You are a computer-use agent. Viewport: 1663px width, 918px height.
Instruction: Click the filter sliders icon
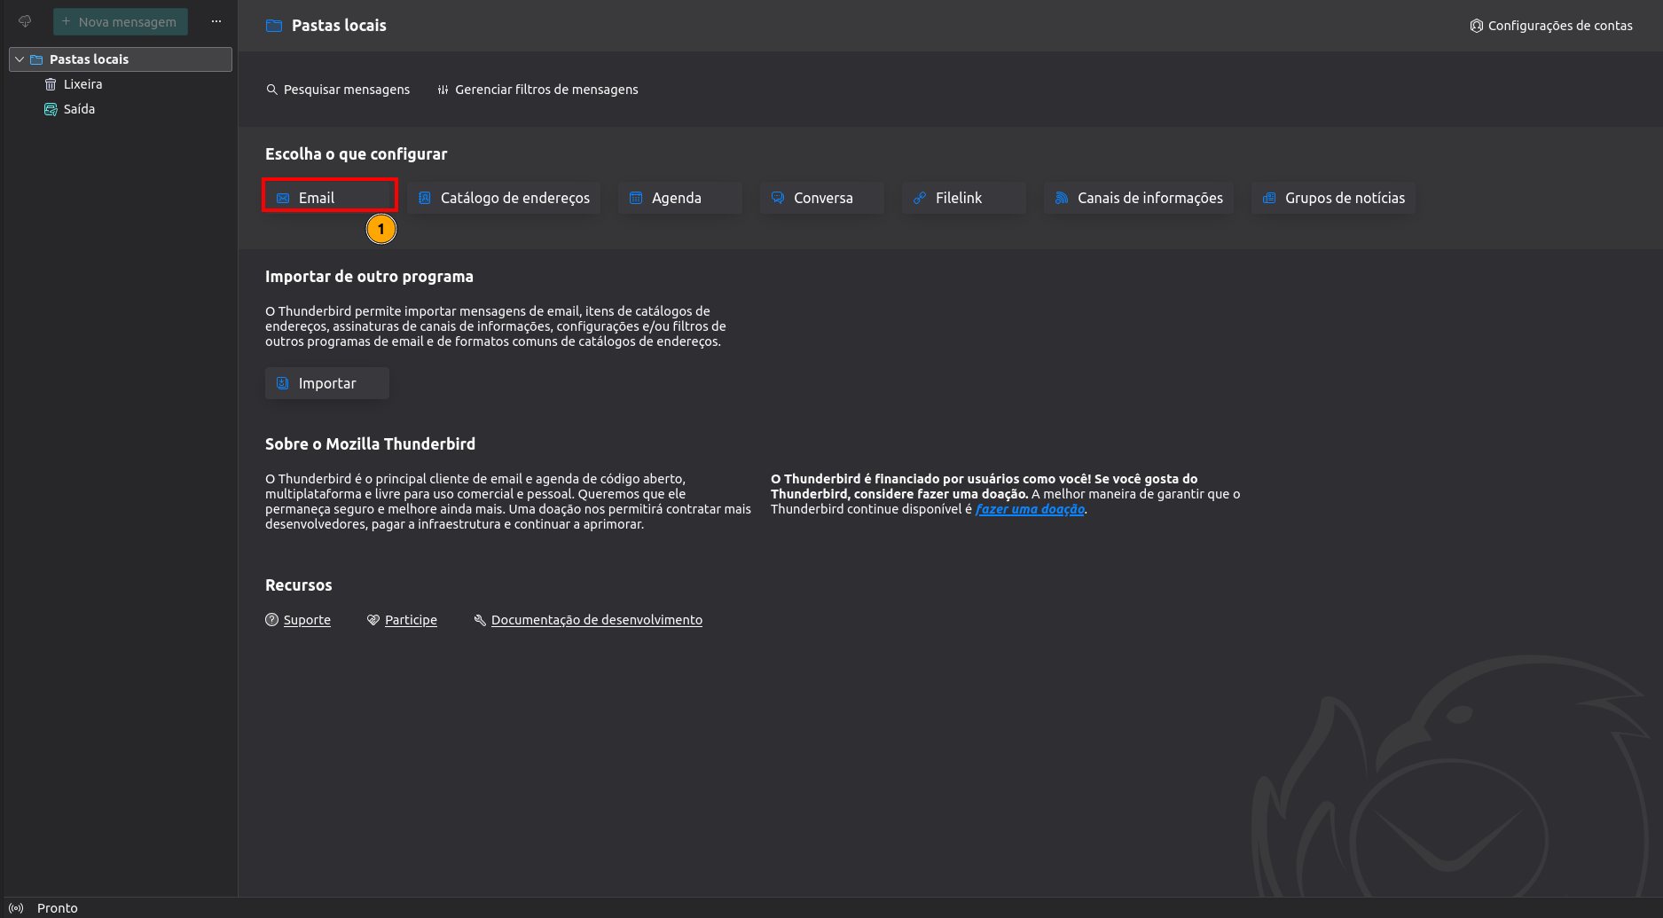click(443, 90)
